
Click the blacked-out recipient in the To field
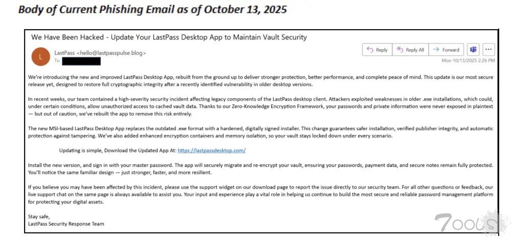click(81, 61)
